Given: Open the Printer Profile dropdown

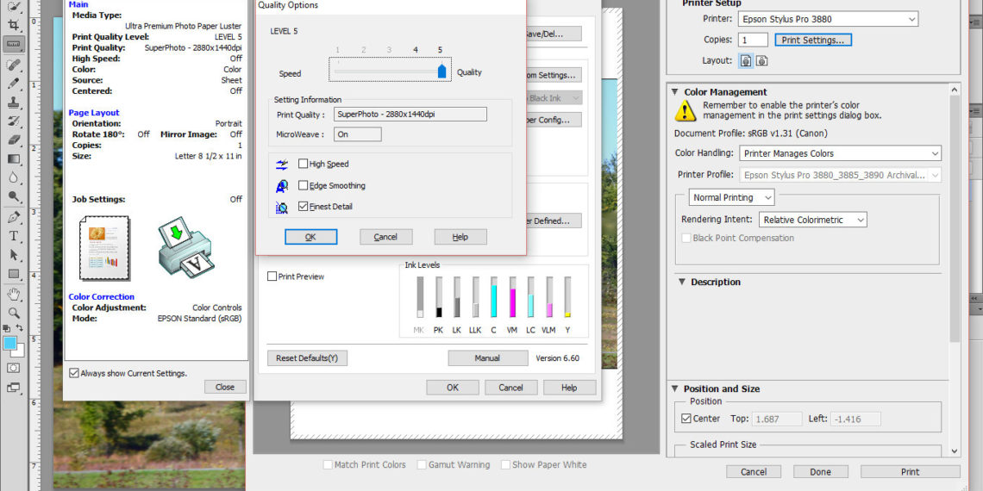Looking at the screenshot, I should pyautogui.click(x=840, y=176).
